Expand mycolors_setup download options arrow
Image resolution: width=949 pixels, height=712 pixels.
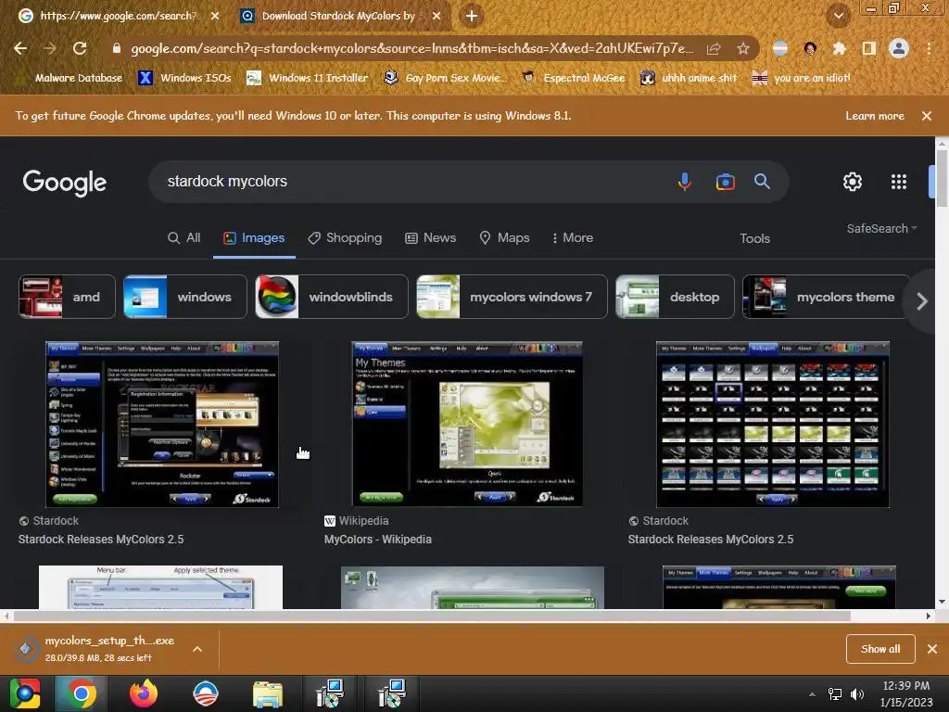(197, 649)
